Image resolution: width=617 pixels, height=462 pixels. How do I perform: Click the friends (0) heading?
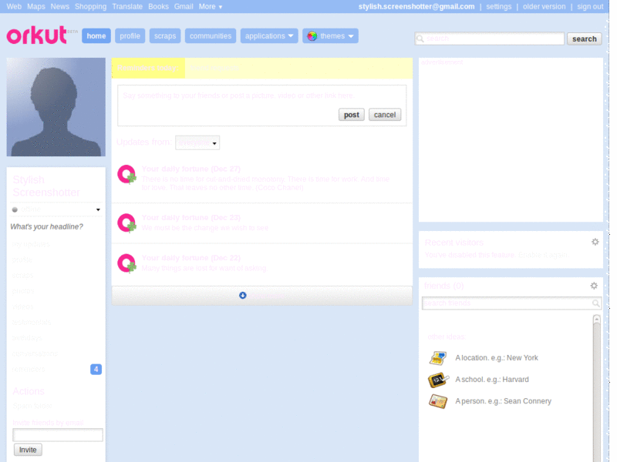[444, 286]
